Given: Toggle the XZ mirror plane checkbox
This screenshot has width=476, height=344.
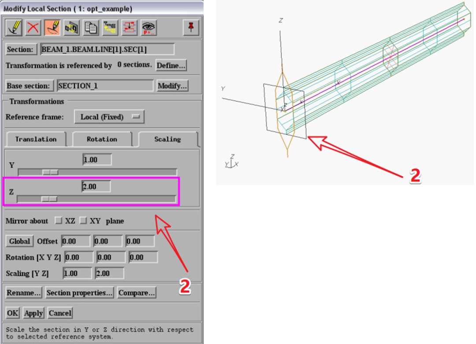Looking at the screenshot, I should click(x=58, y=221).
